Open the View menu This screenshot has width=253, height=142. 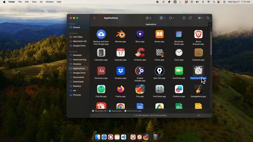point(34,2)
